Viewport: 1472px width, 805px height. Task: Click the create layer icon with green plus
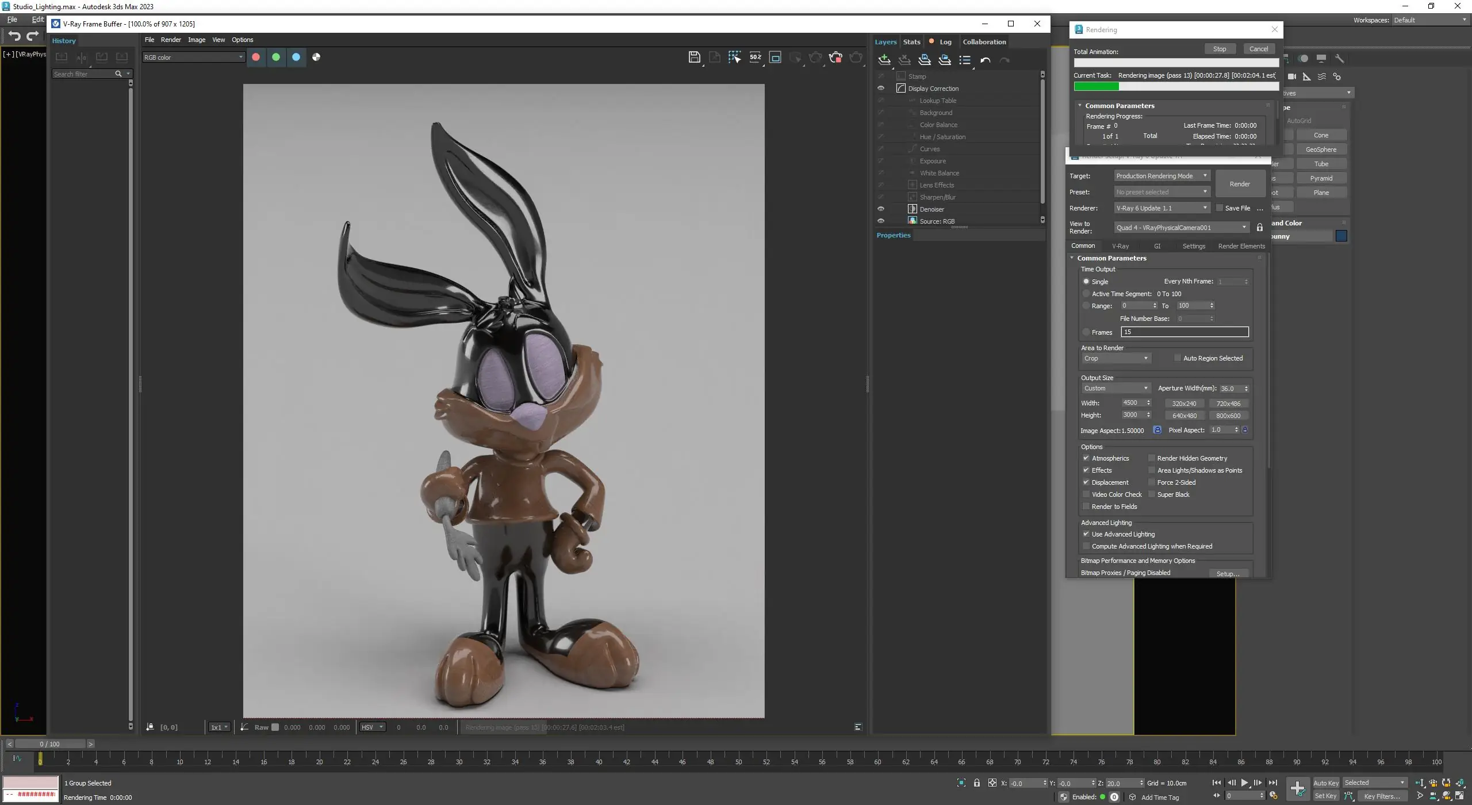884,60
